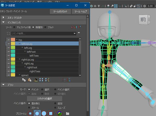
Task: Expand the スキン クラスタ section
Action: (x=3, y=17)
